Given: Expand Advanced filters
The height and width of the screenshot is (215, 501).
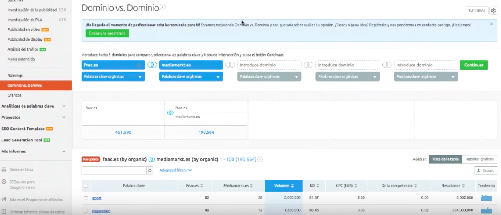Looking at the screenshot, I should [x=176, y=170].
